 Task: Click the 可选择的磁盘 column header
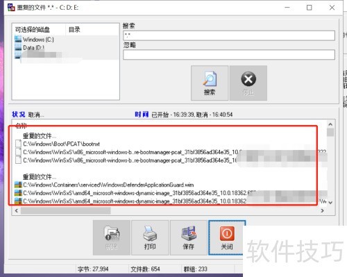(33, 30)
